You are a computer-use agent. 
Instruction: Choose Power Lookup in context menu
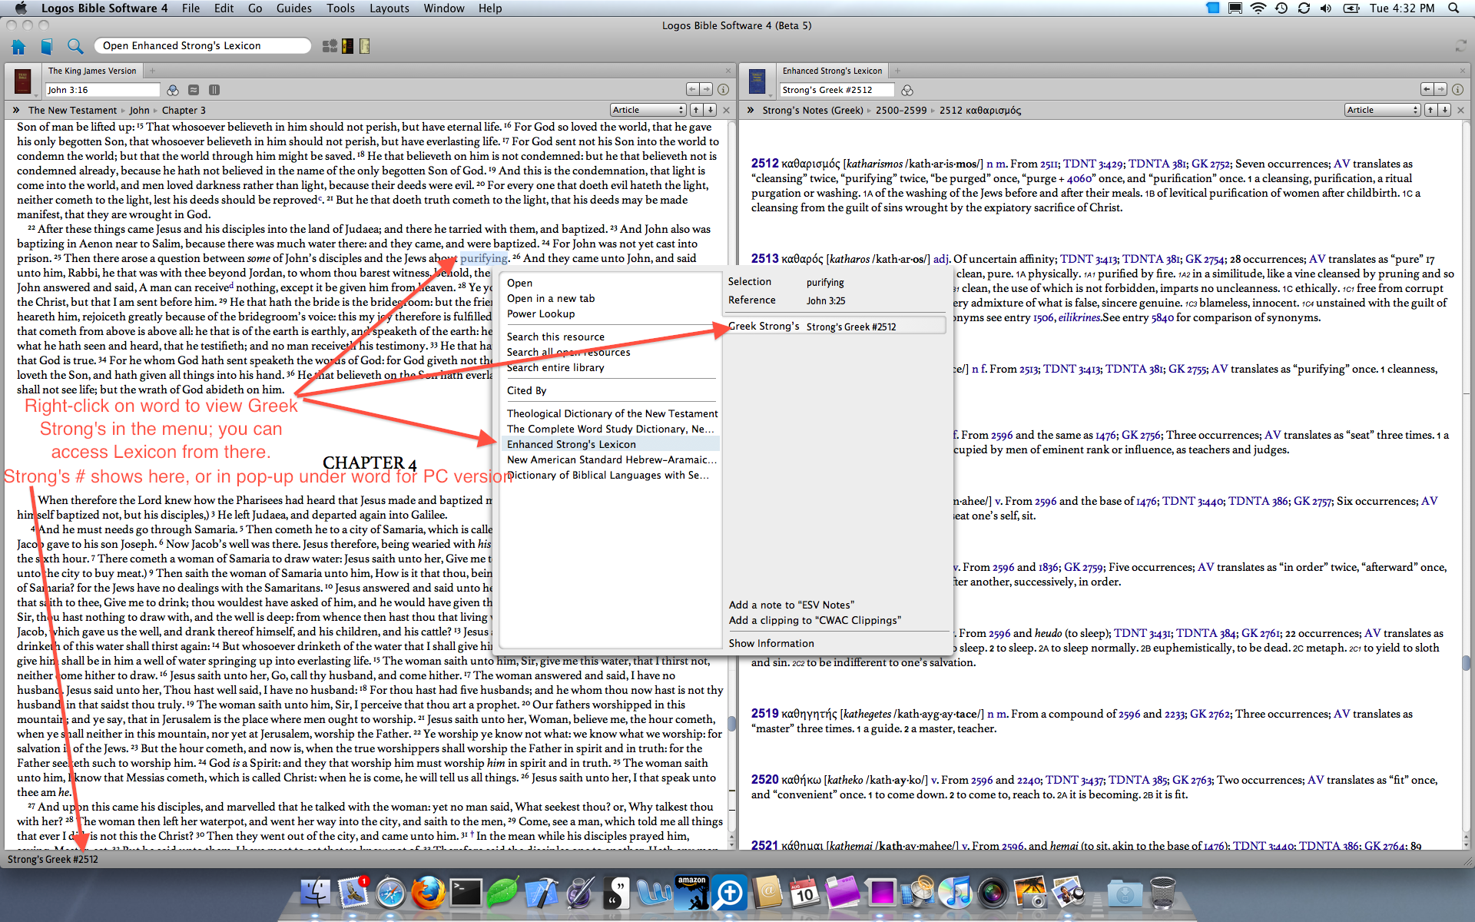coord(541,313)
